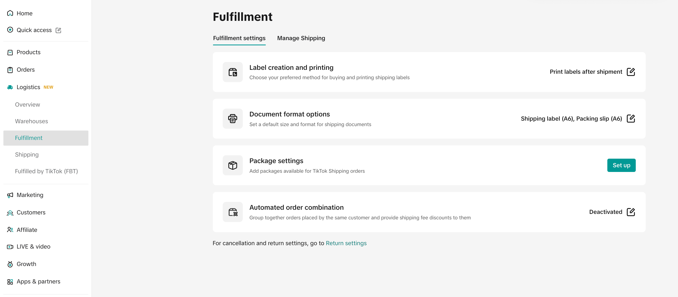This screenshot has height=297, width=678.
Task: Navigate to the Orders section
Action: coord(26,70)
